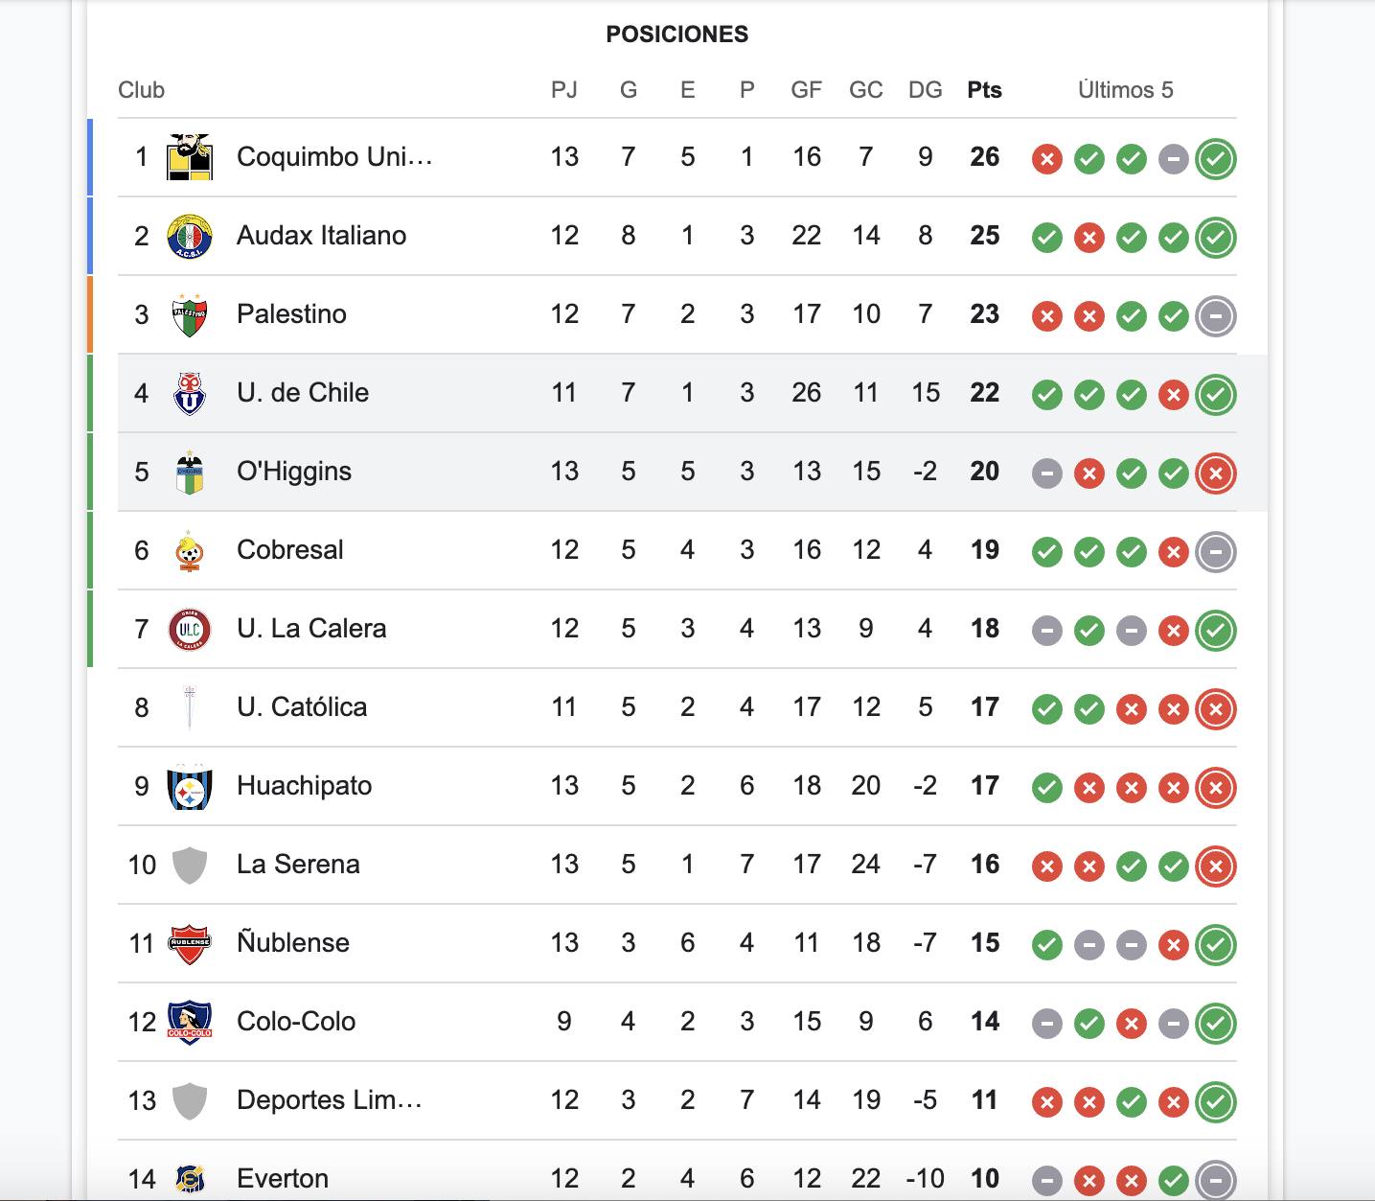Click the Huachipato striped crest
The height and width of the screenshot is (1201, 1375).
[190, 786]
